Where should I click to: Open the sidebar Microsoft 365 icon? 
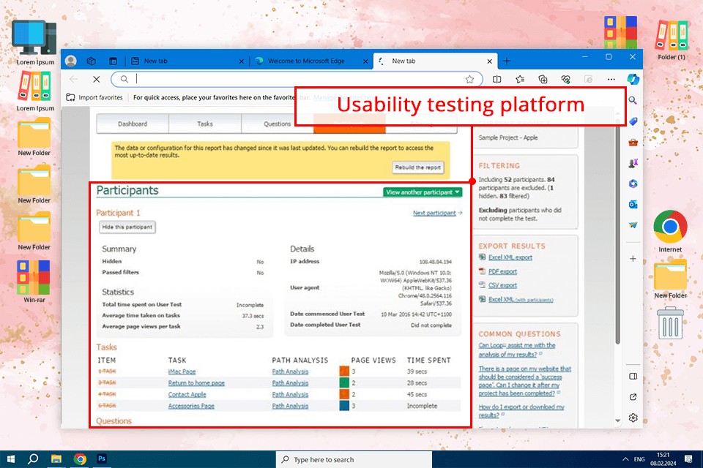click(x=633, y=184)
